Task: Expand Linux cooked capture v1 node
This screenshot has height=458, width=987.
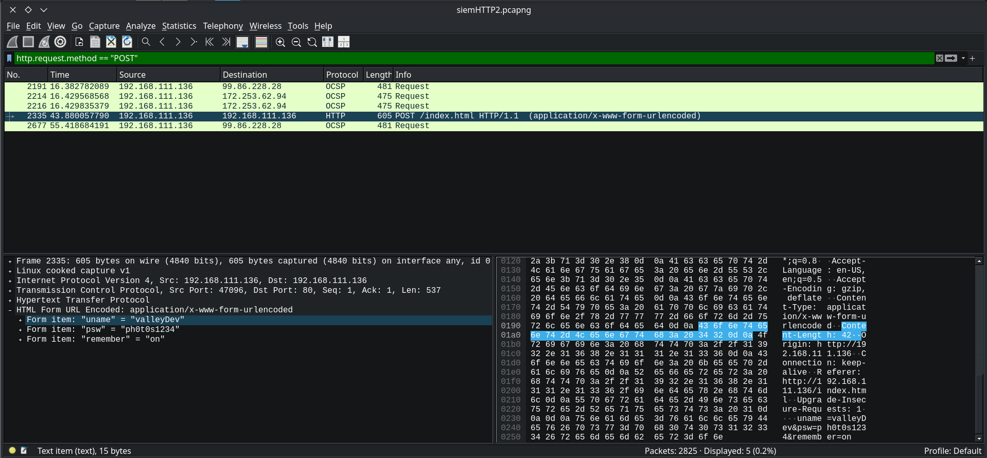Action: pos(10,271)
